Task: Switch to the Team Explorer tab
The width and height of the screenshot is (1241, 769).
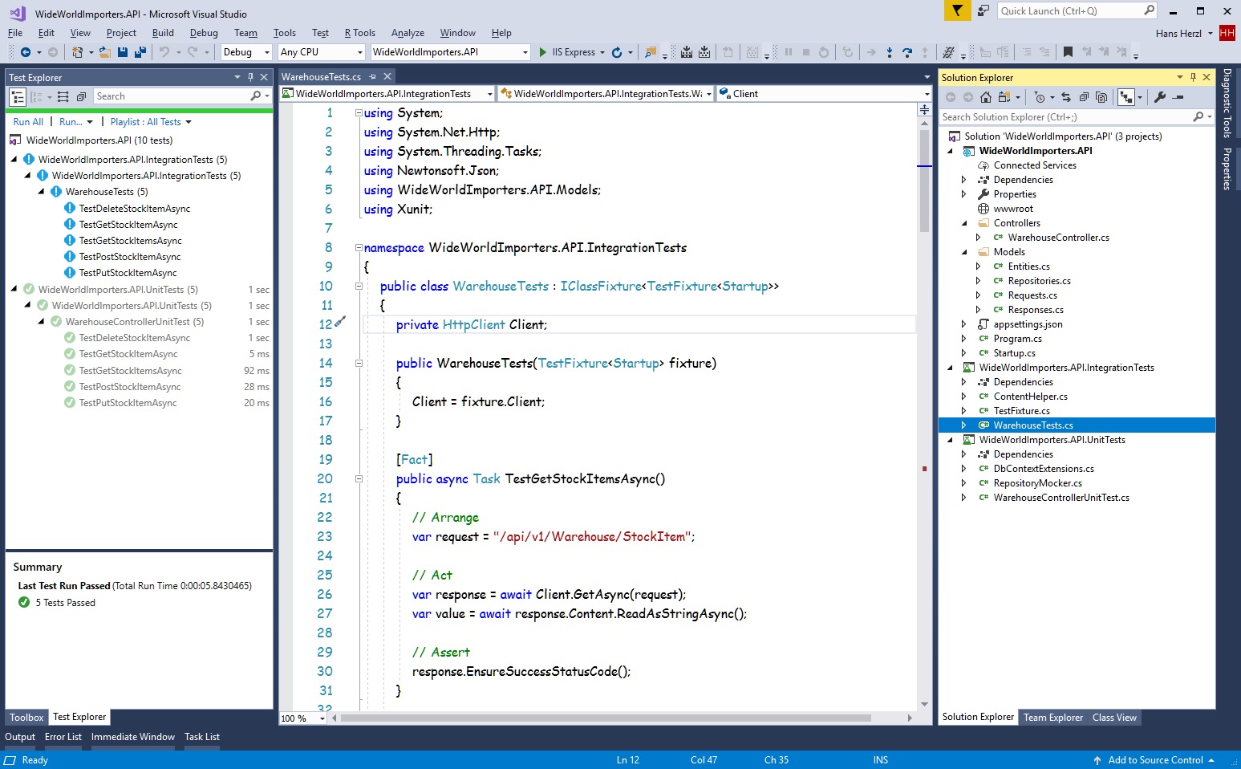Action: (1052, 718)
